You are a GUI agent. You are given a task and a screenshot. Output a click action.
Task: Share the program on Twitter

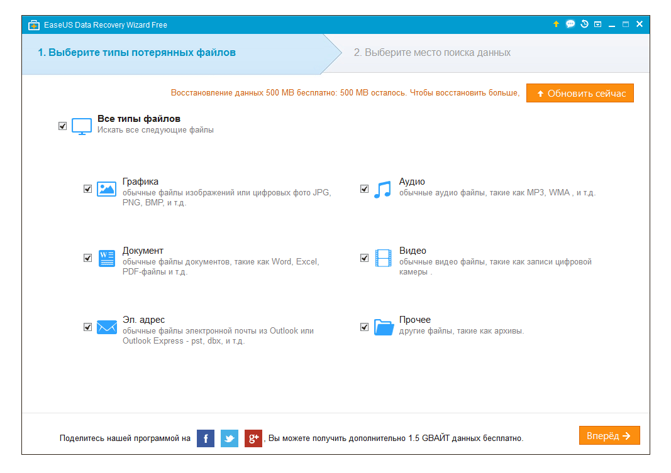click(x=230, y=438)
